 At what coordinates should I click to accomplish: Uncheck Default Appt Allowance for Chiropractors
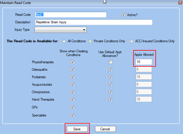pyautogui.click(x=111, y=92)
